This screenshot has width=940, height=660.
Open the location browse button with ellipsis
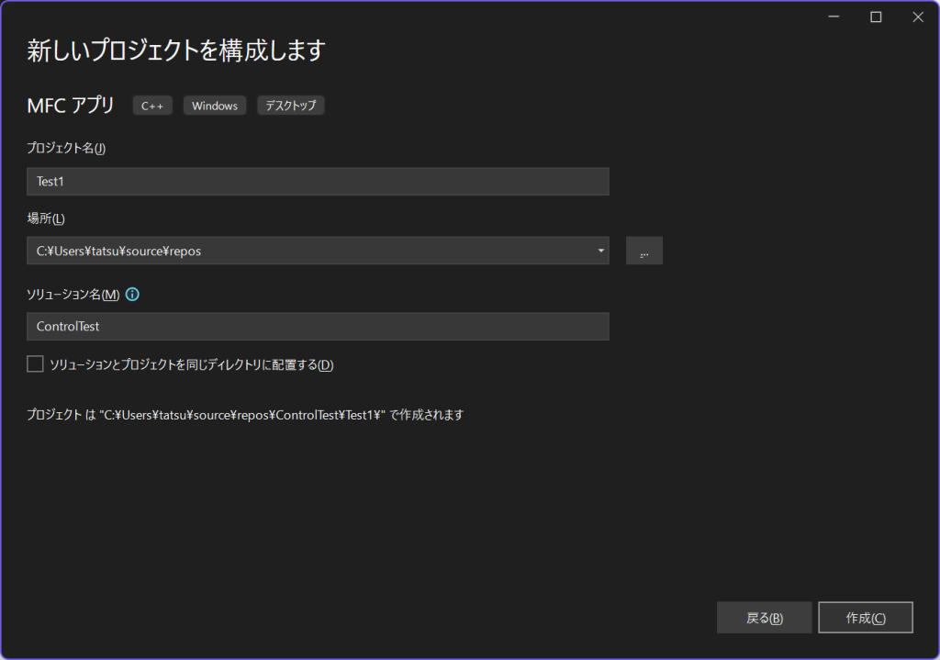(x=643, y=251)
